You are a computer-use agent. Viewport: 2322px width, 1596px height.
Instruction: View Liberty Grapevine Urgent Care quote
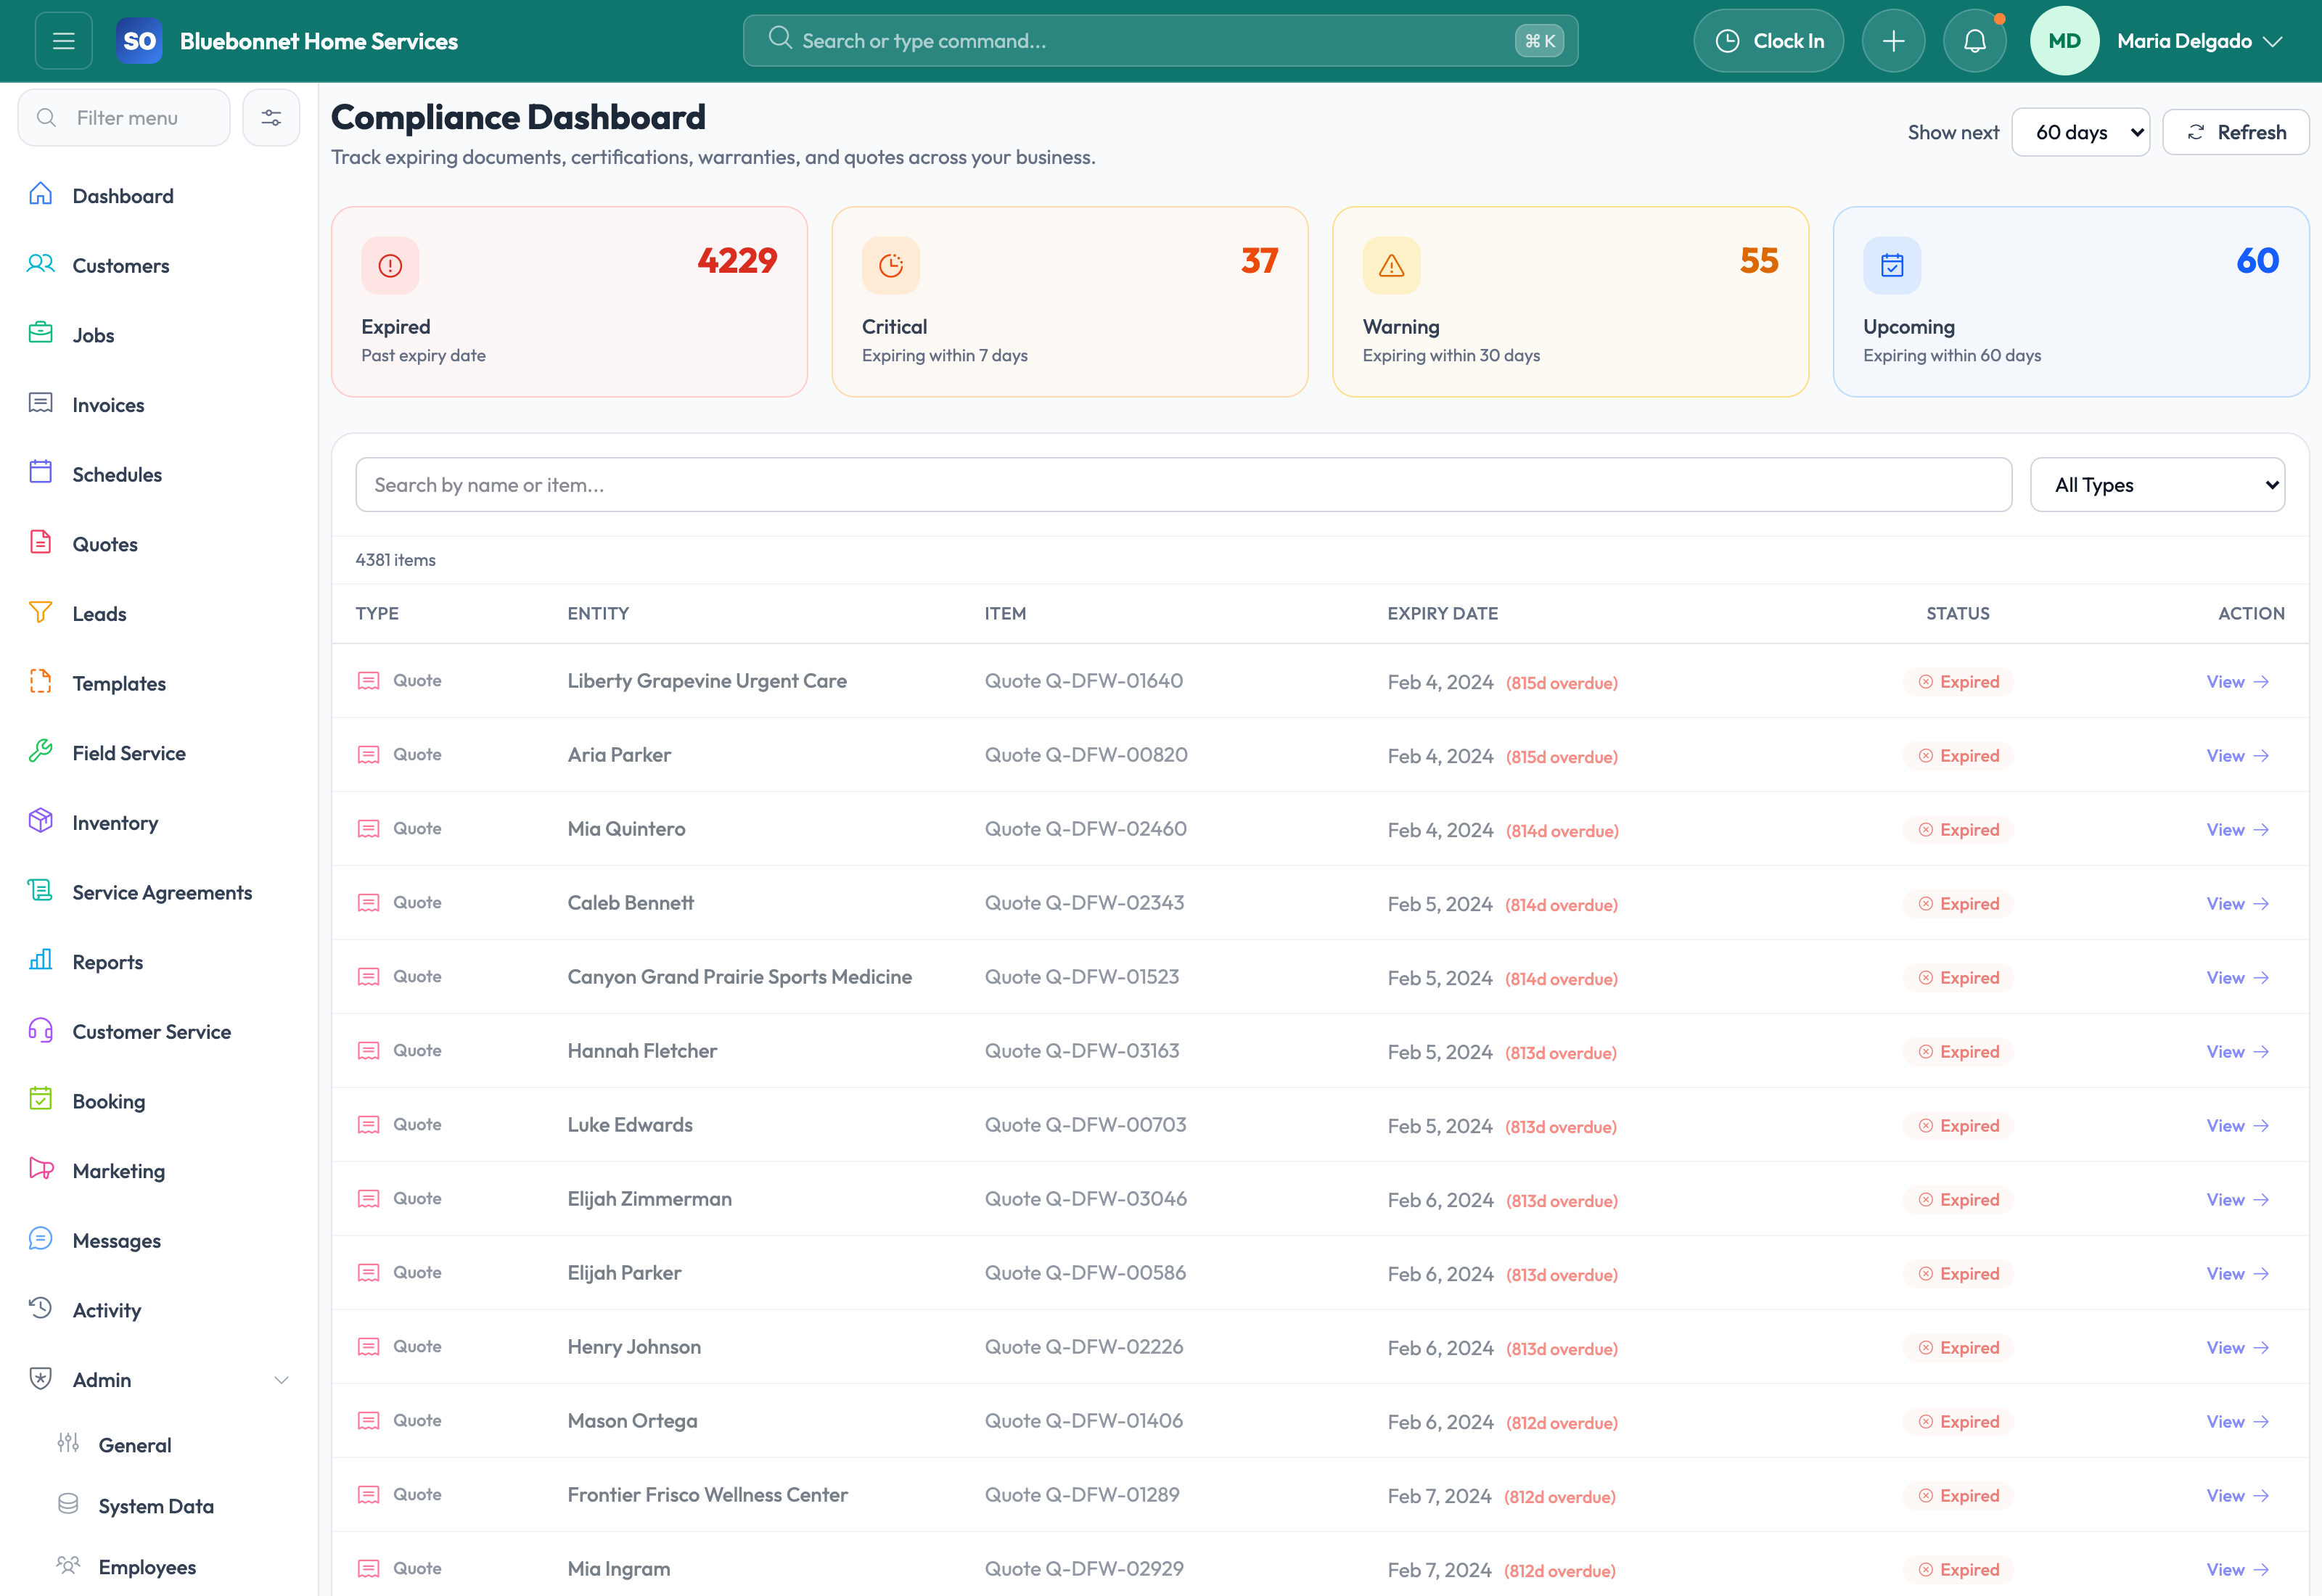pyautogui.click(x=2237, y=682)
